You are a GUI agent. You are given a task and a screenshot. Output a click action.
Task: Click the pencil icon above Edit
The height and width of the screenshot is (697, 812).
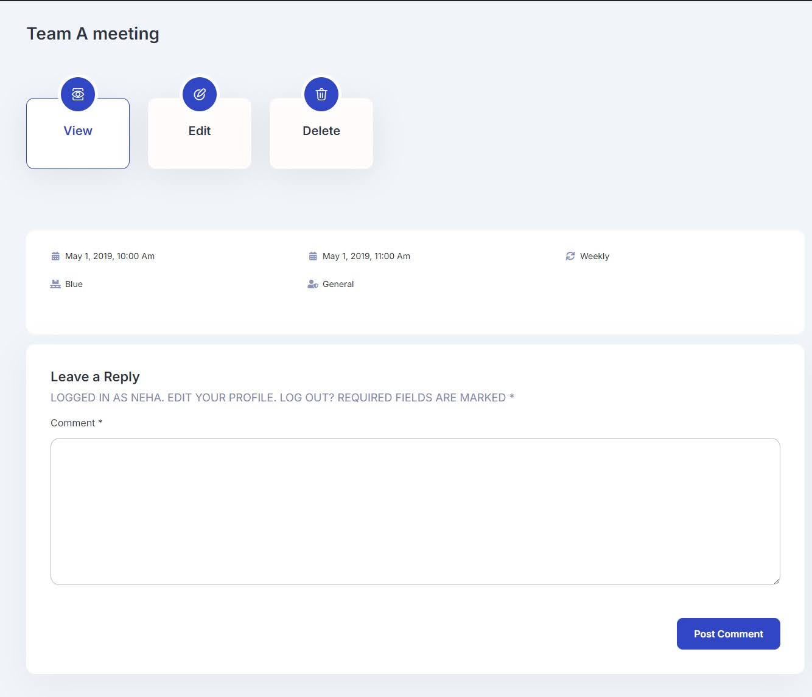(200, 94)
